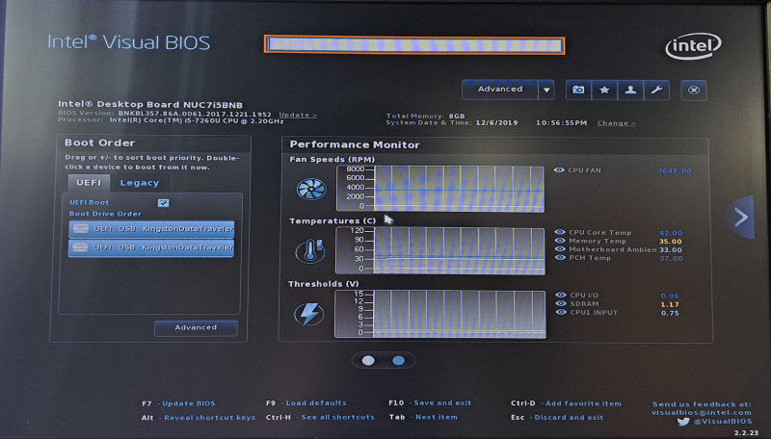The width and height of the screenshot is (771, 439).
Task: Switch to the UEFI boot tab
Action: coord(89,183)
